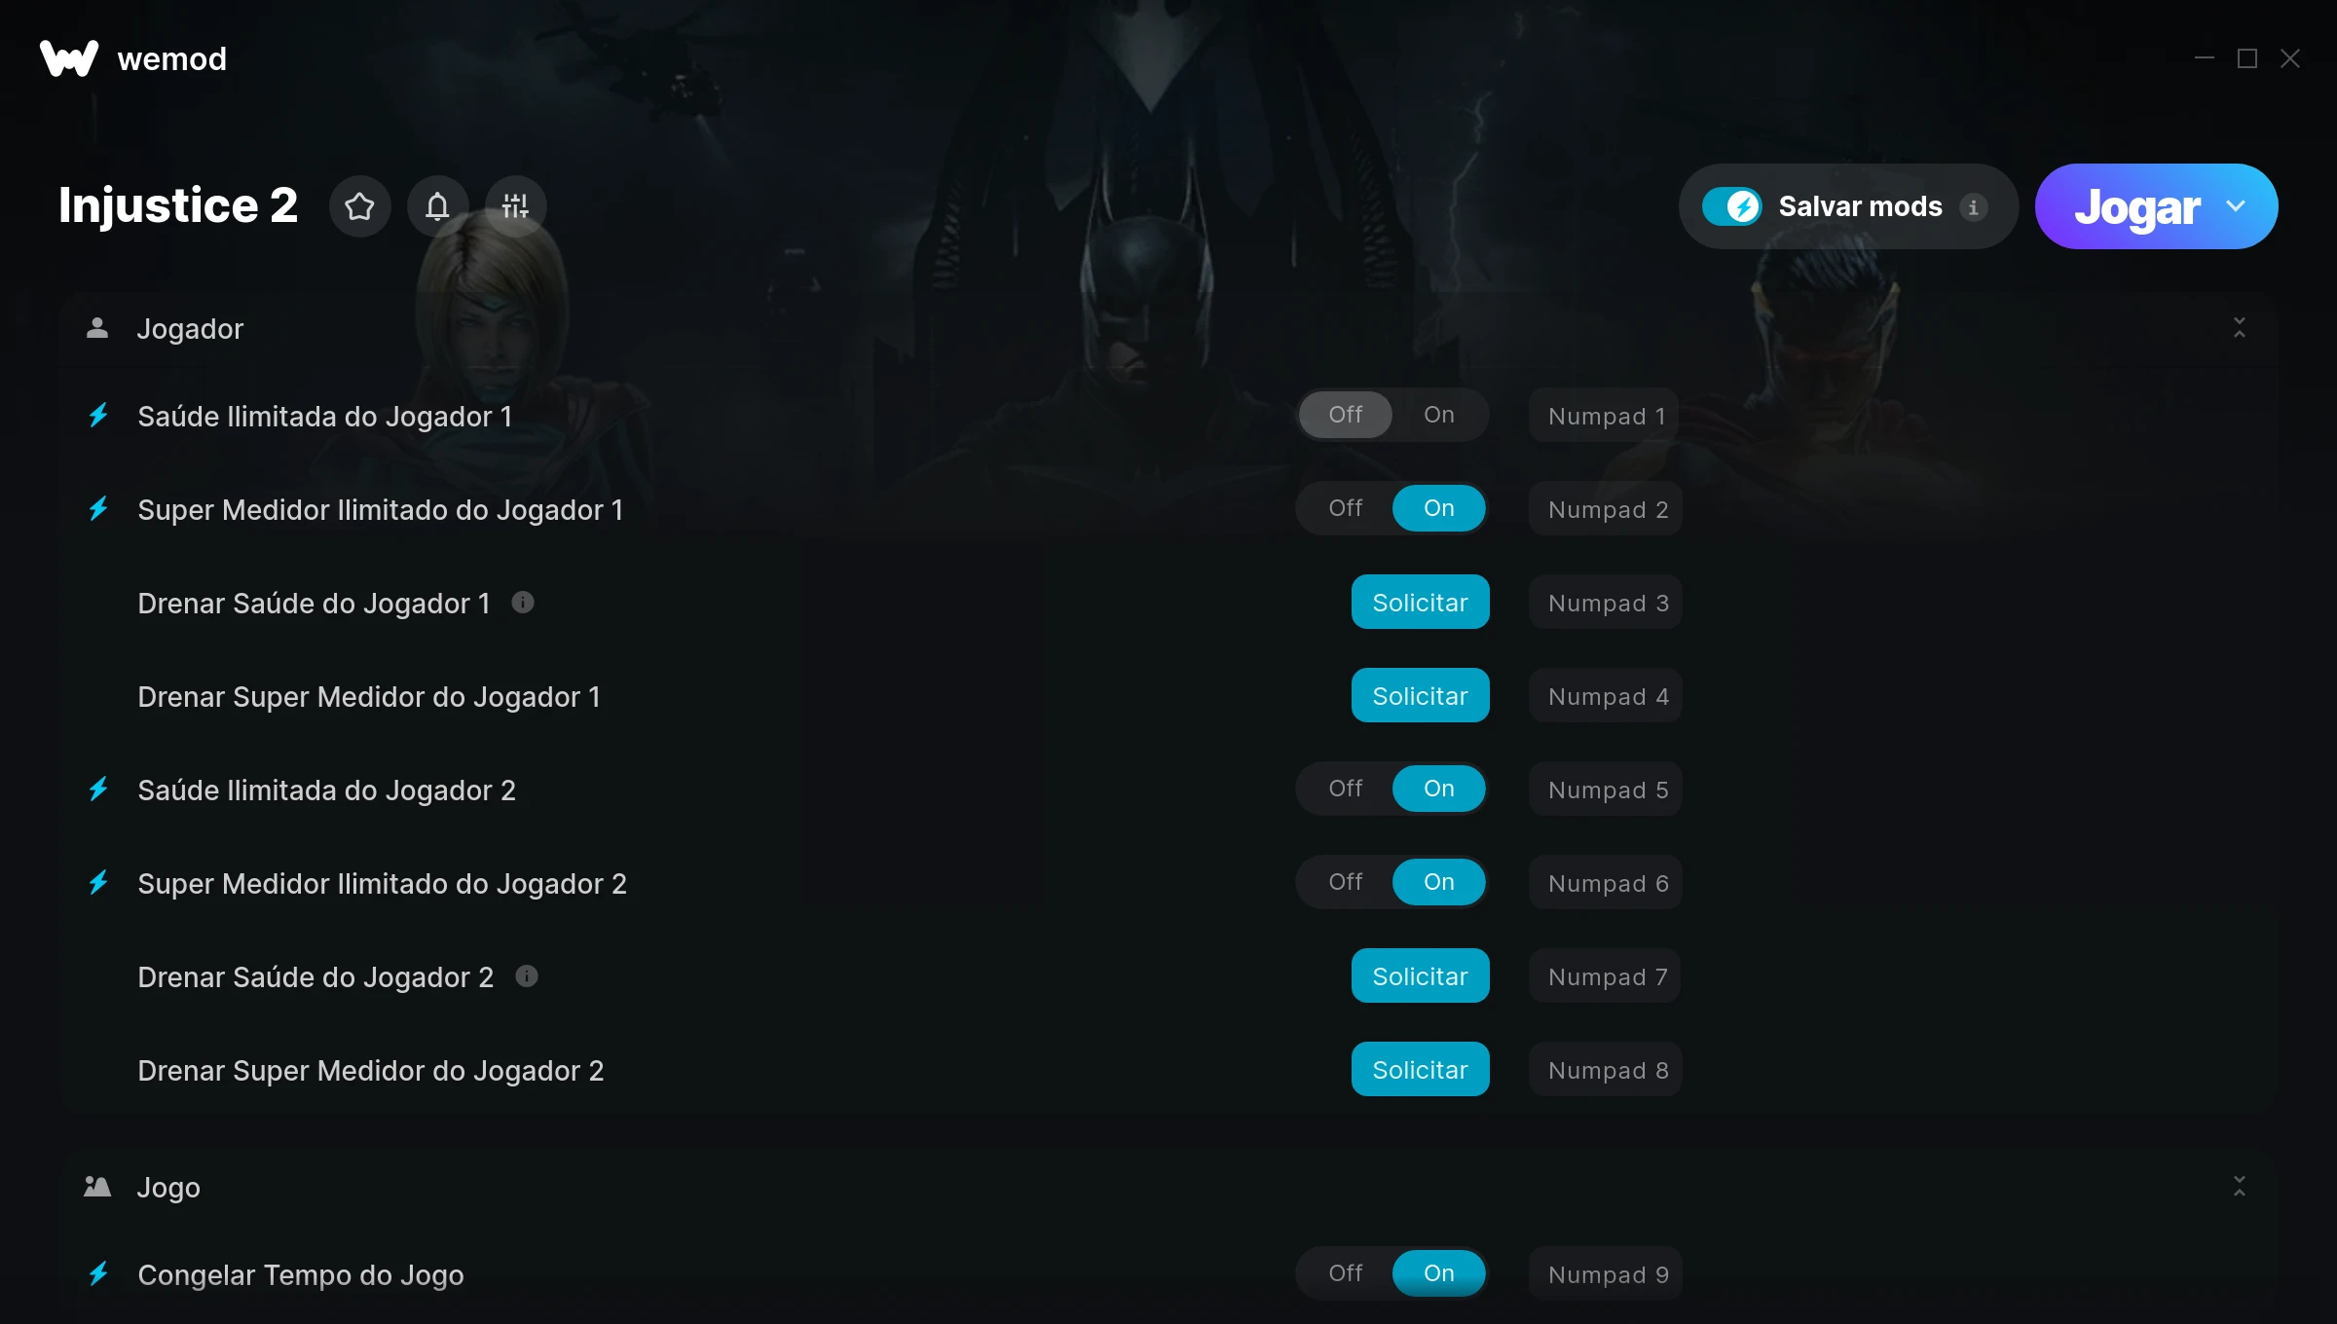Show info for Drenar Saúde do Jogador 1
2337x1324 pixels.
(523, 603)
